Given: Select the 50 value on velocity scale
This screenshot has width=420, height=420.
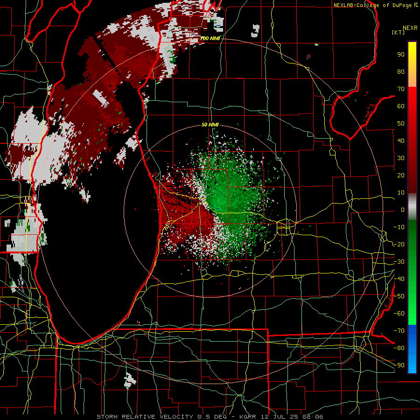Looking at the screenshot, I should click(x=401, y=124).
